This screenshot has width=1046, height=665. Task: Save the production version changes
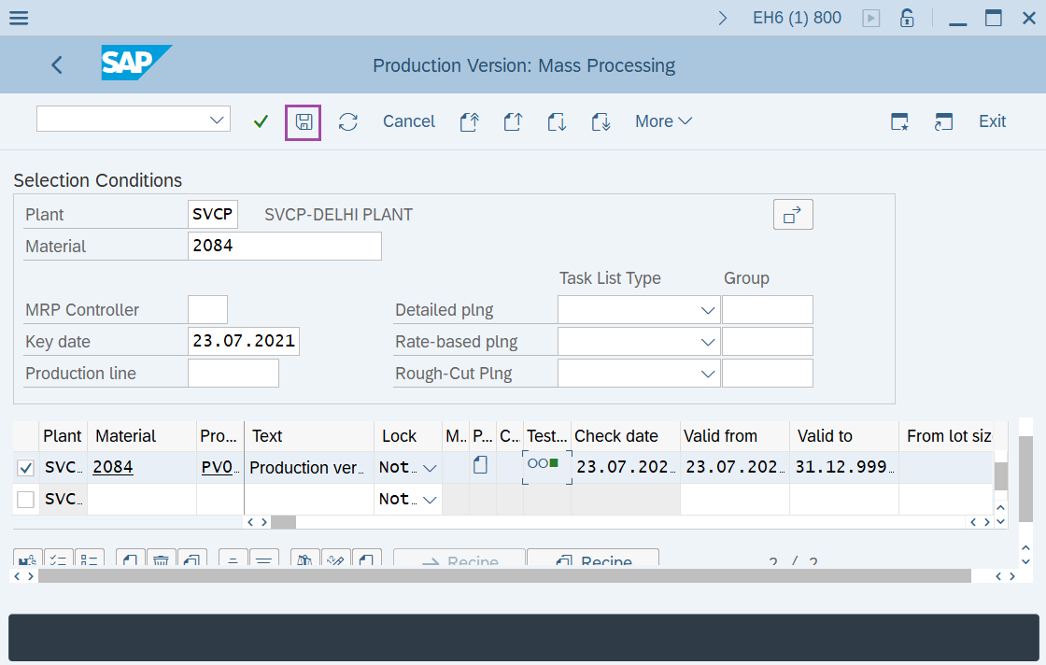tap(303, 120)
